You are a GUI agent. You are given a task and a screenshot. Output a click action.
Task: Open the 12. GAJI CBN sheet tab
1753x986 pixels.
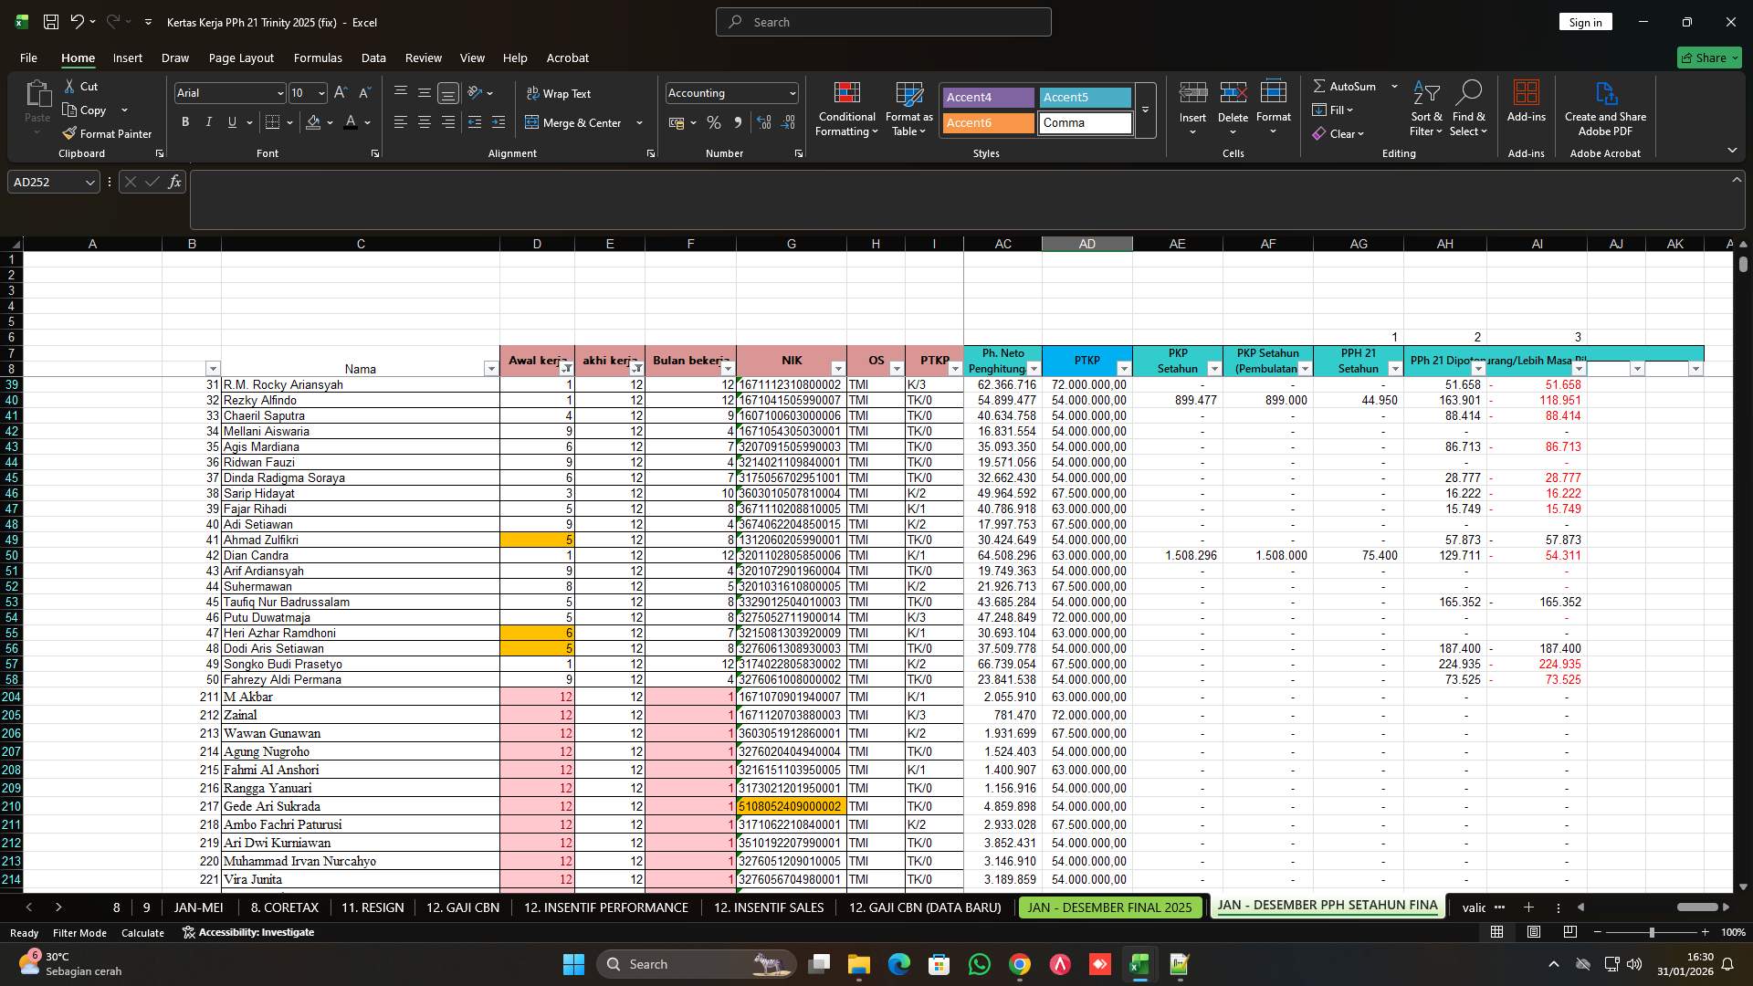point(462,907)
